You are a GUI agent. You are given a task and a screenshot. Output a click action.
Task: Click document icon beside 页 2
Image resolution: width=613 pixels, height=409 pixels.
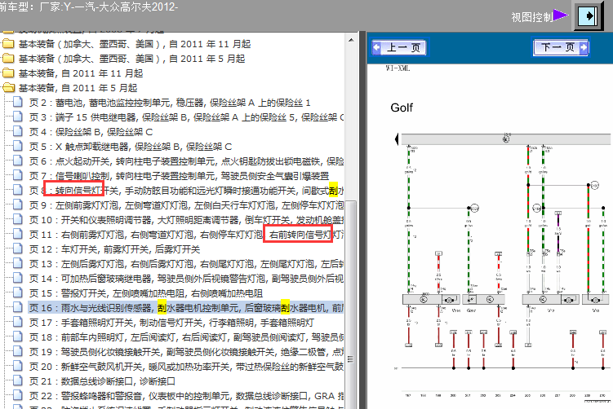tap(18, 102)
